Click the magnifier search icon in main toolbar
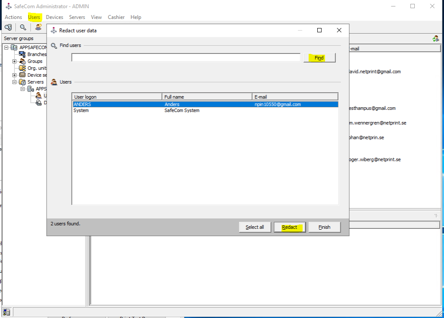The image size is (444, 318). 23,27
